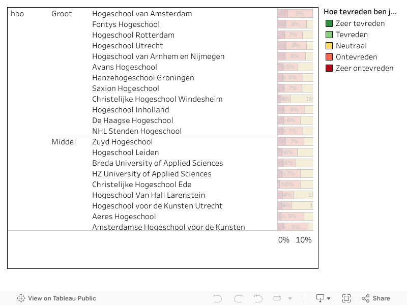Click the Share network icon

click(x=364, y=298)
